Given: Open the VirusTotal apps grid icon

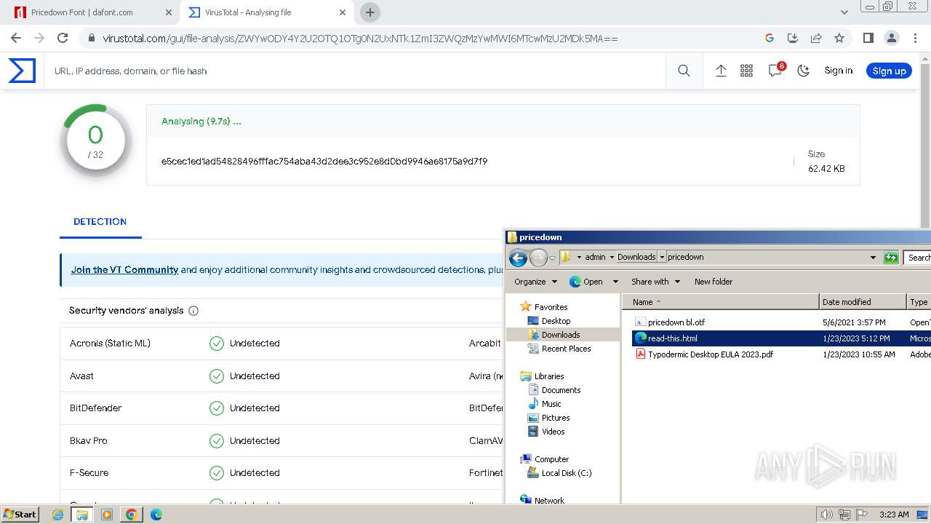Looking at the screenshot, I should click(746, 71).
